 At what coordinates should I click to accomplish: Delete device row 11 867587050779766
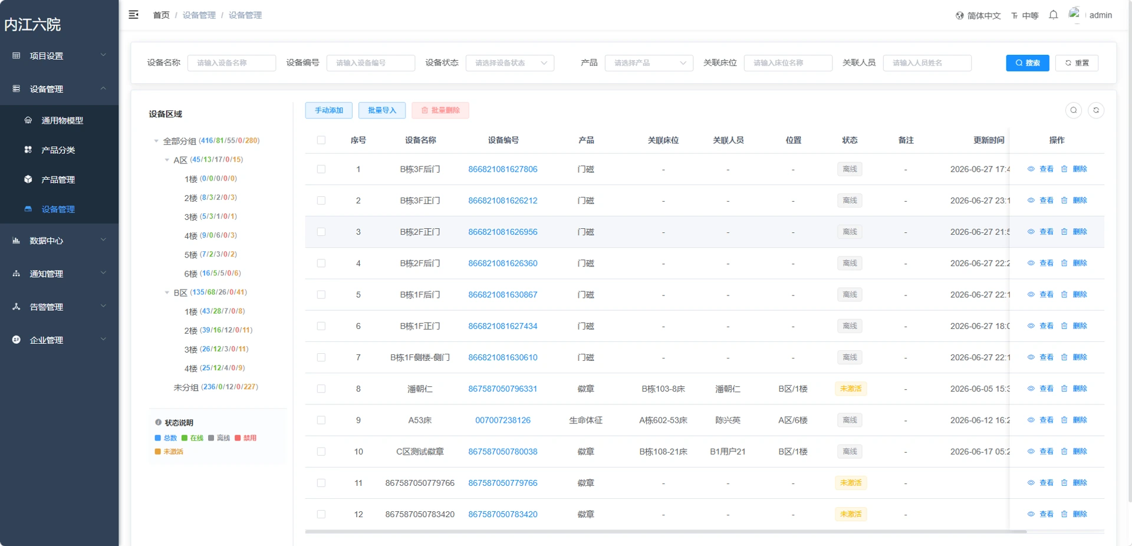[1074, 483]
